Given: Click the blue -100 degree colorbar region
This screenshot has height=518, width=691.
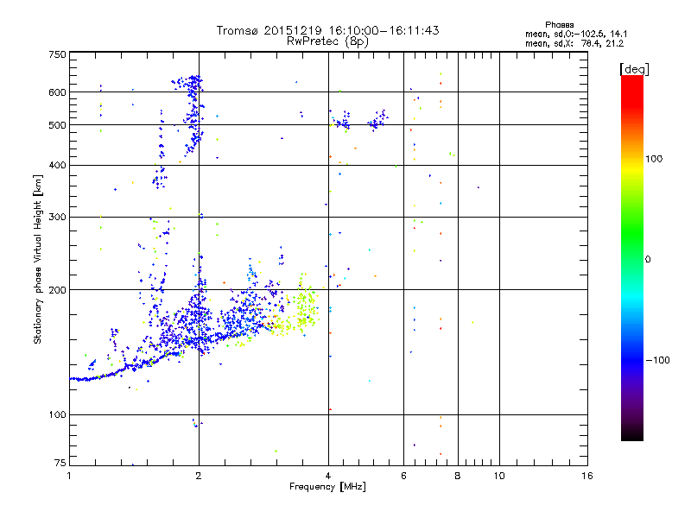Looking at the screenshot, I should pos(632,360).
